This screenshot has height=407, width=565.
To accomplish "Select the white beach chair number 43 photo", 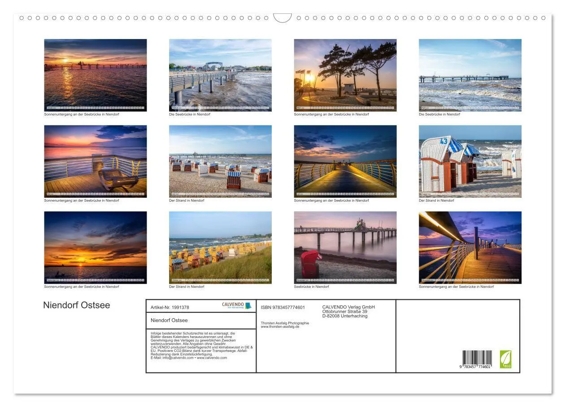I will coord(470,161).
